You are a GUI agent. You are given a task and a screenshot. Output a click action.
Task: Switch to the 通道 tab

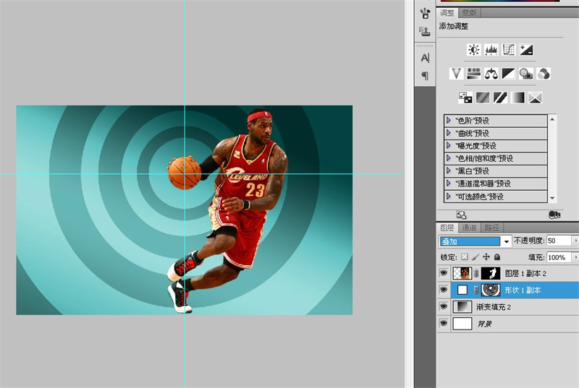(468, 228)
